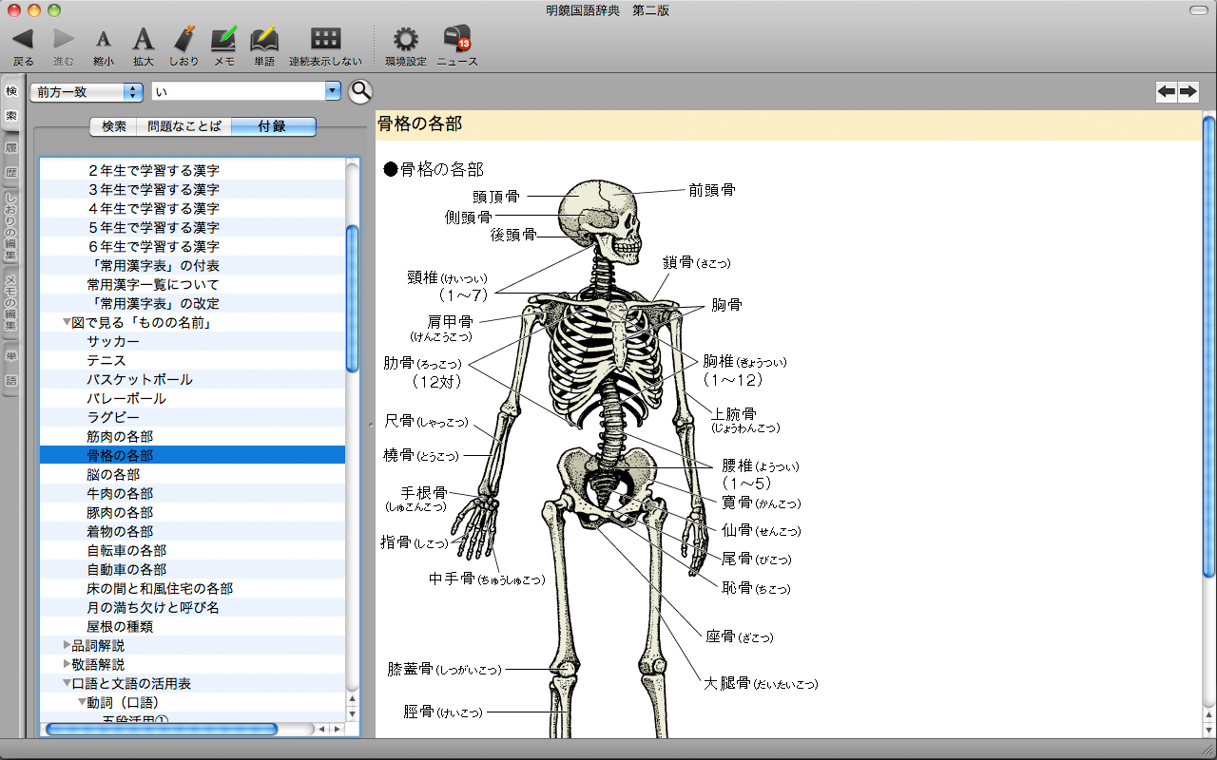Viewport: 1217px width, 760px height.
Task: Expand the 敬語解説 tree node
Action: [67, 665]
